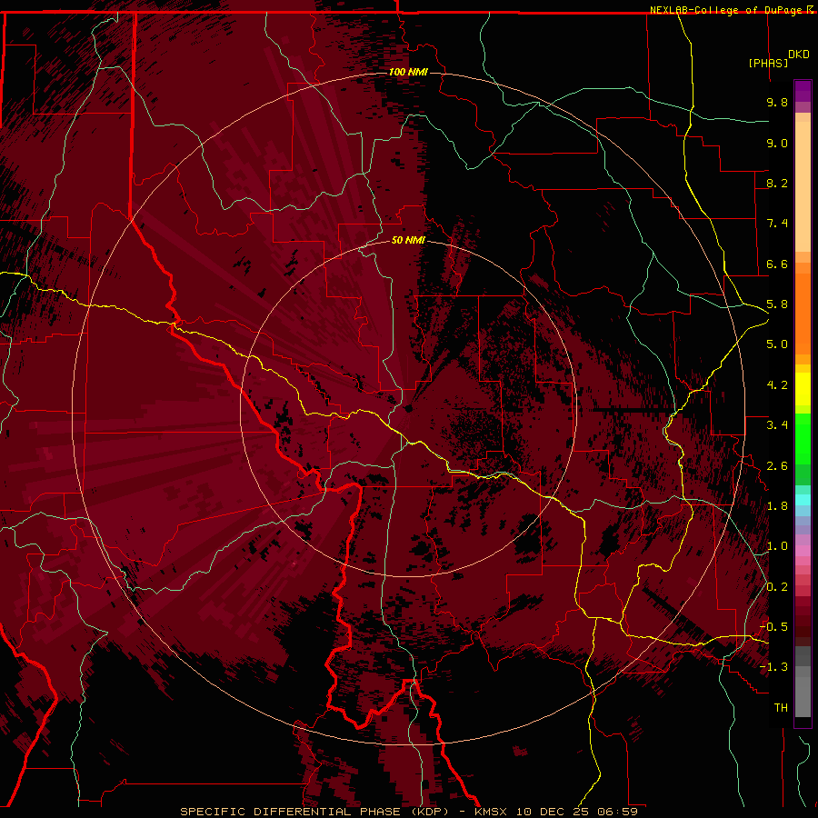Click the orange segment of the color bar
The width and height of the screenshot is (818, 818).
[x=803, y=313]
